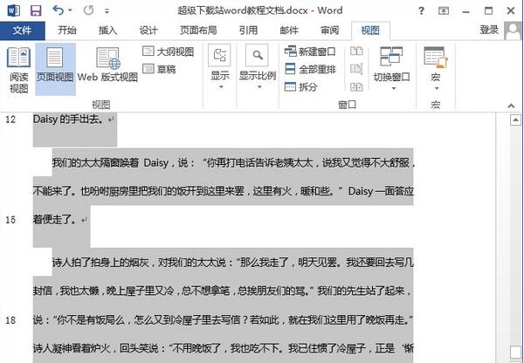Click line number 12 in margin
Screen dimensions: 524x363
pyautogui.click(x=10, y=120)
